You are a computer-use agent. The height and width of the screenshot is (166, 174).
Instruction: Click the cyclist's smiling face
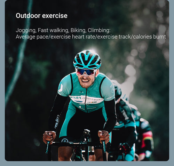tap(86, 78)
